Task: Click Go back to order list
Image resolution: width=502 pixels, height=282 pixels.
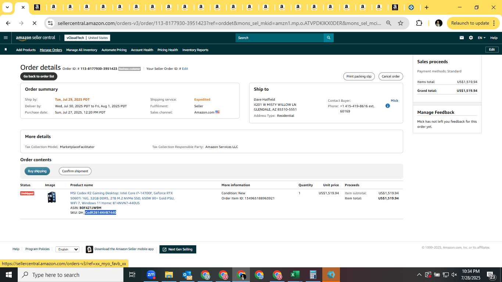Action: (x=39, y=76)
